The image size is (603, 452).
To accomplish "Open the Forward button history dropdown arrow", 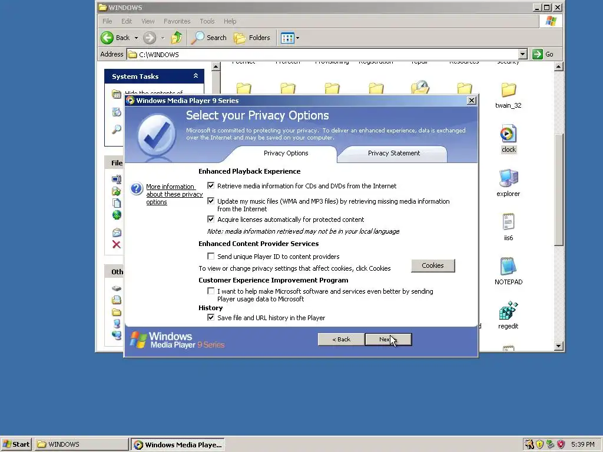I will [163, 38].
